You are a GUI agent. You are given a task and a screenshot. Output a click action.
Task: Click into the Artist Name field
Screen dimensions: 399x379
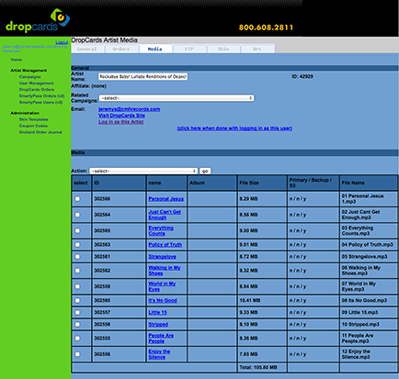[x=143, y=77]
